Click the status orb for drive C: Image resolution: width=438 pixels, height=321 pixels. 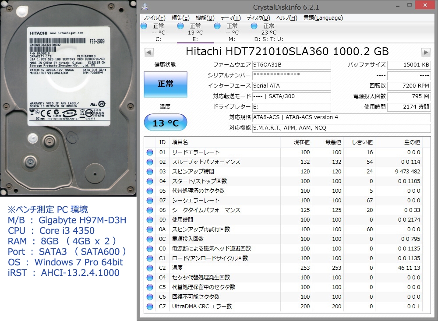coord(144,26)
